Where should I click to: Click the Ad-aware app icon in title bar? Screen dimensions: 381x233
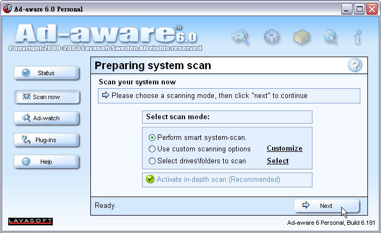click(7, 9)
